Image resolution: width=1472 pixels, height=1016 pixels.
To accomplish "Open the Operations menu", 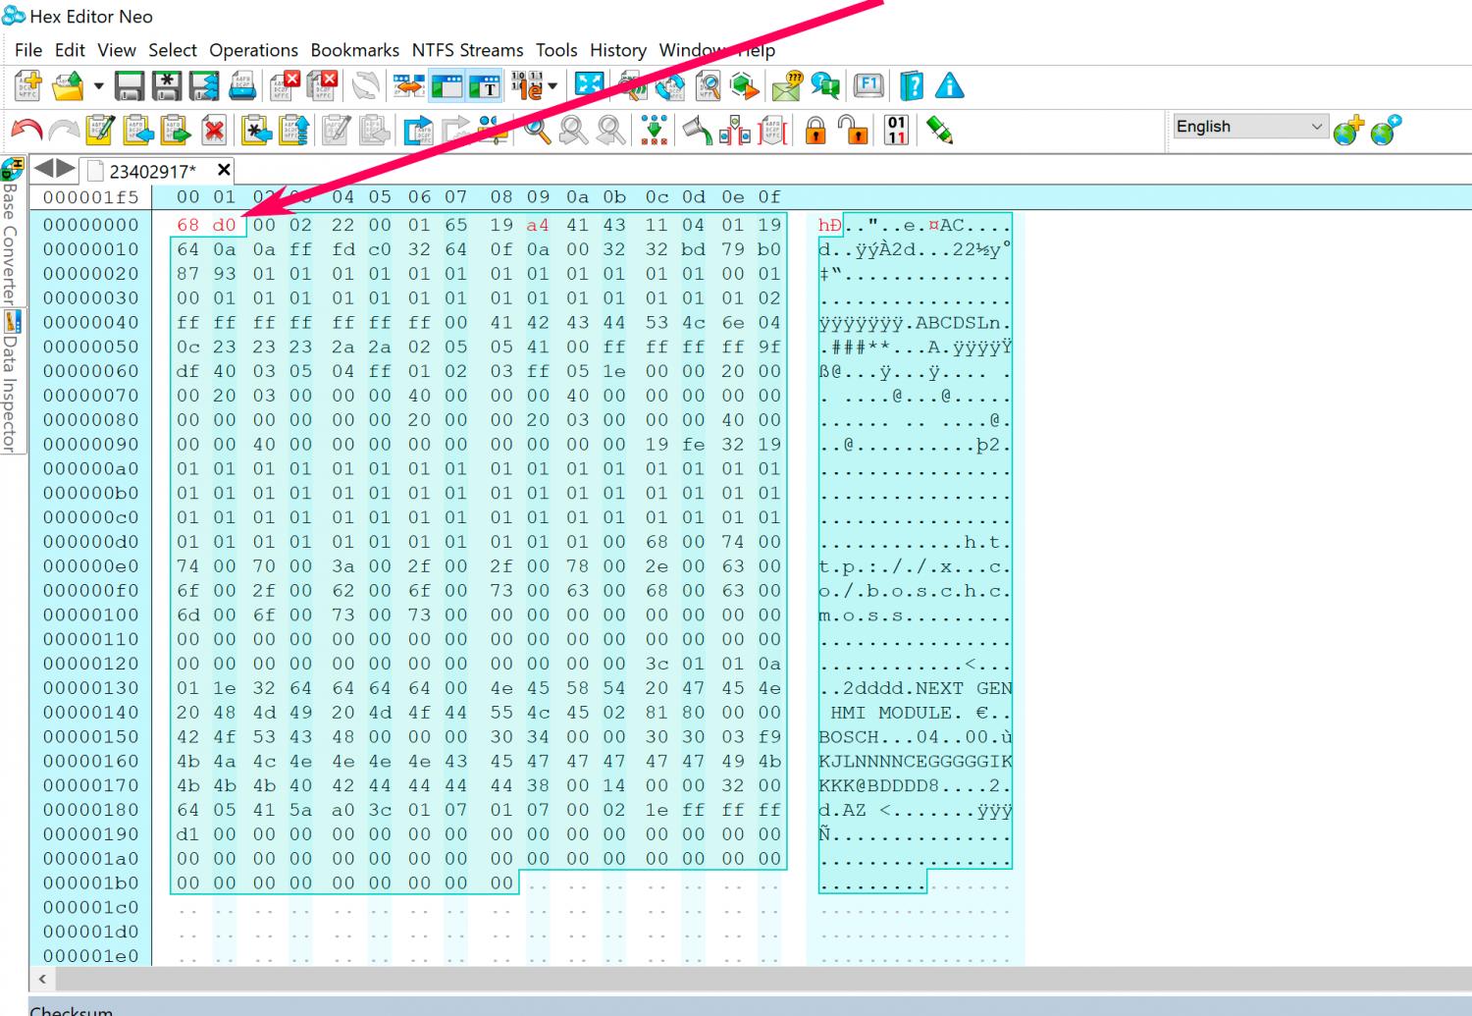I will 253,50.
